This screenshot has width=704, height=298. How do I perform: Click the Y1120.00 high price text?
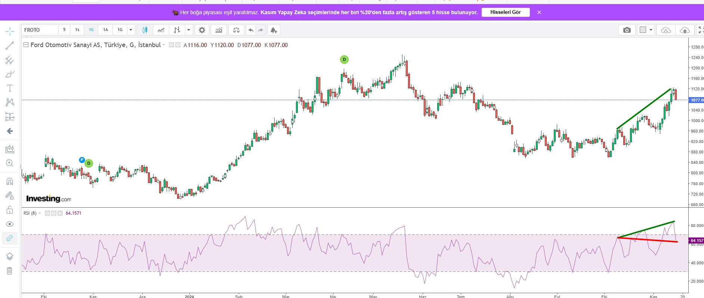[x=222, y=45]
